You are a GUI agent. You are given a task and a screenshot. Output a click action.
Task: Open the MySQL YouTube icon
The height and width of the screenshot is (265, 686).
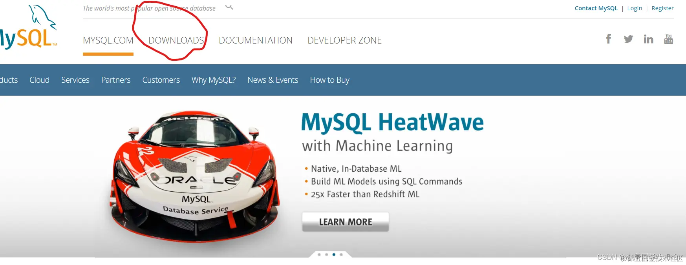[669, 39]
